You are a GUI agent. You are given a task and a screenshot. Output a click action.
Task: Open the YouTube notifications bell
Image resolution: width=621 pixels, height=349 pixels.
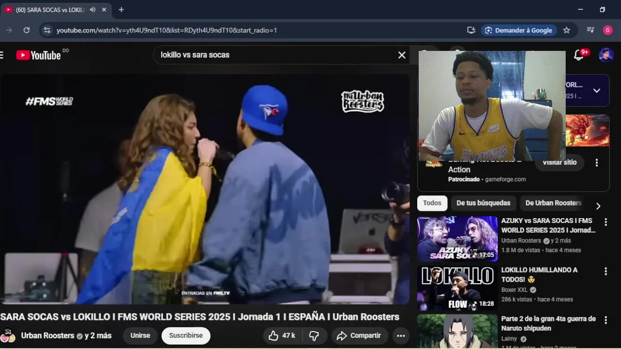click(x=579, y=55)
